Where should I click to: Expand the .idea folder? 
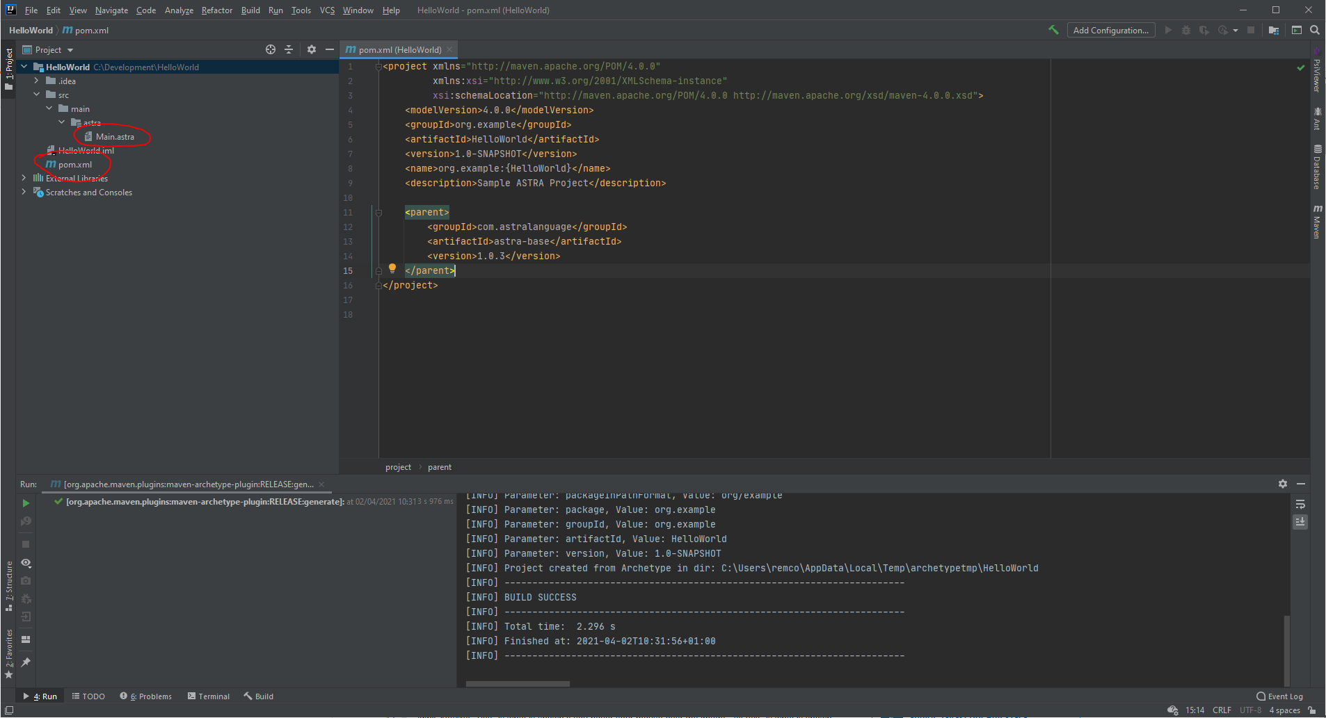pos(37,81)
